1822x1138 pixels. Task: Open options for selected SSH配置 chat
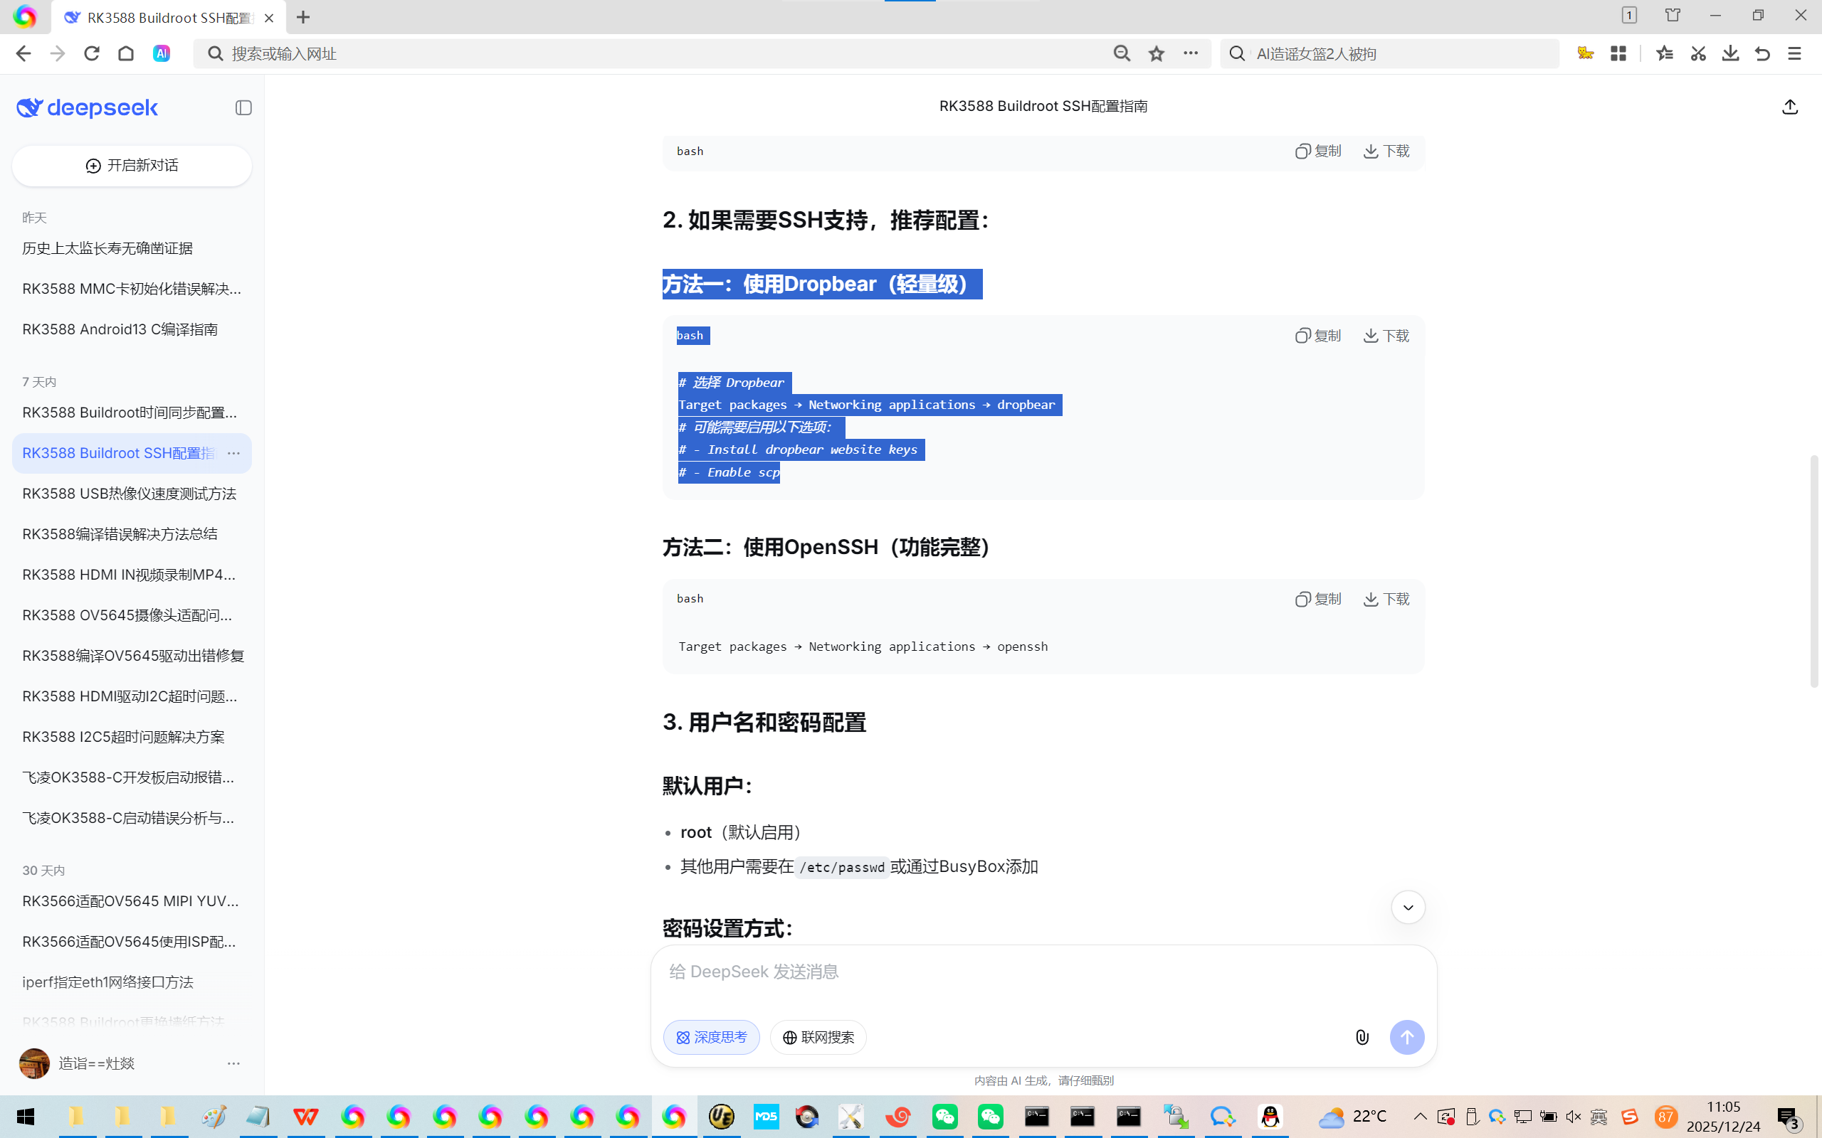pyautogui.click(x=233, y=453)
